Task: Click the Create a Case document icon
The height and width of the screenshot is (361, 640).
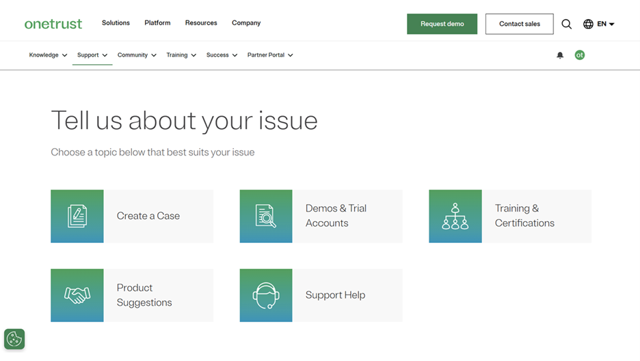Action: point(77,216)
